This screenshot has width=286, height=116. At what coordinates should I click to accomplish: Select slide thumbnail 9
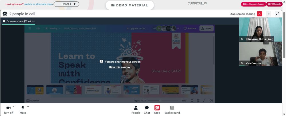coord(190,90)
